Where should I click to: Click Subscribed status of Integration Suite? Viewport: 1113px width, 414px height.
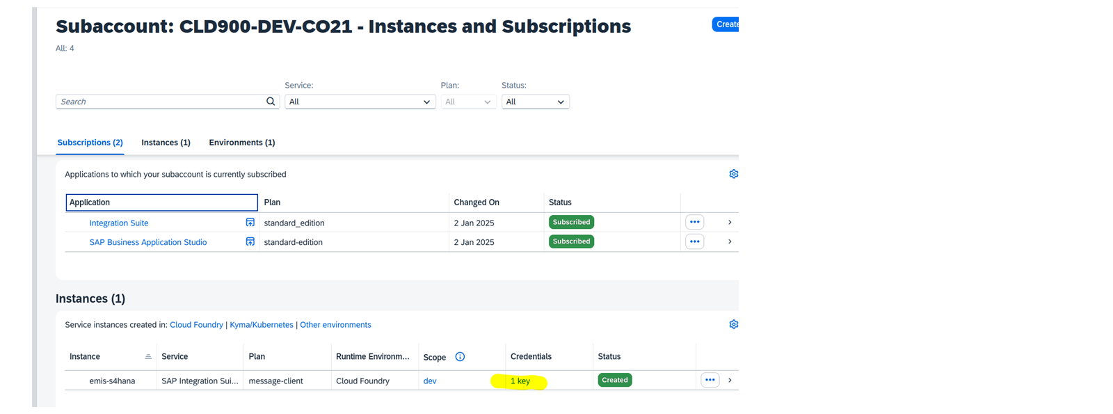(x=571, y=222)
